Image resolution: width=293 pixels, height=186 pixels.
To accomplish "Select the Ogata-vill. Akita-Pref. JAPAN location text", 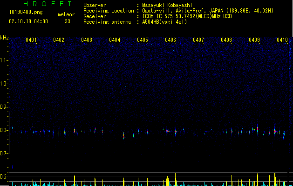I will (x=208, y=11).
